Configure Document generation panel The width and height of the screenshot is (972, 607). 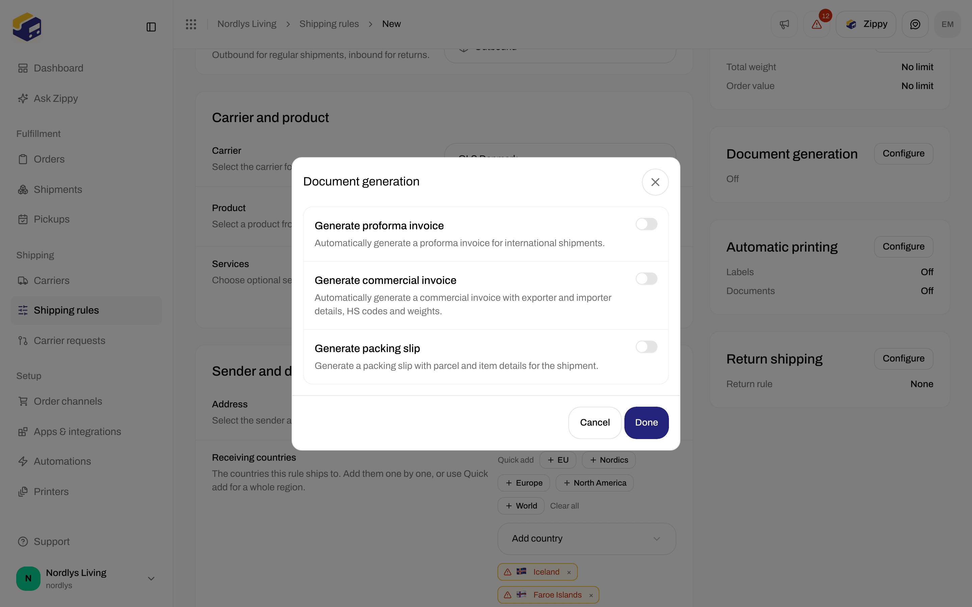point(903,154)
